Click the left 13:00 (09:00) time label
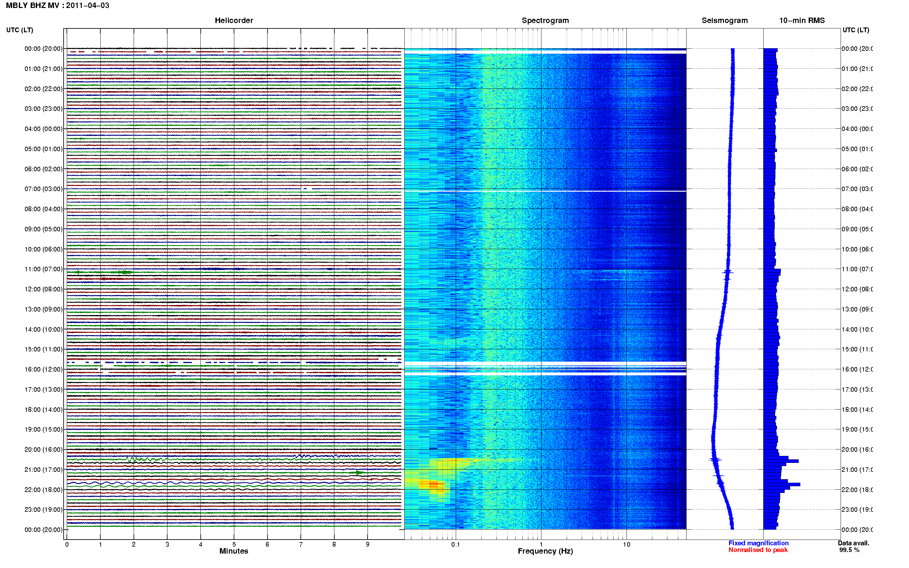The width and height of the screenshot is (909, 568). (x=43, y=309)
